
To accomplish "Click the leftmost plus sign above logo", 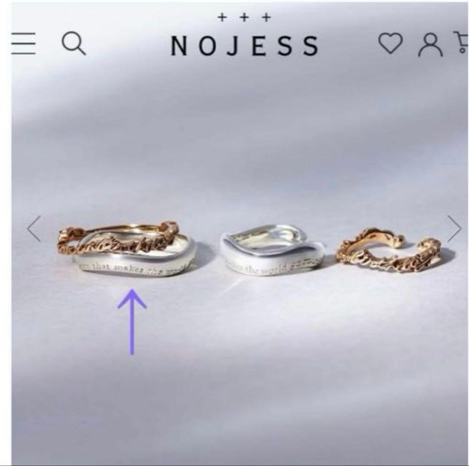I will pyautogui.click(x=221, y=17).
